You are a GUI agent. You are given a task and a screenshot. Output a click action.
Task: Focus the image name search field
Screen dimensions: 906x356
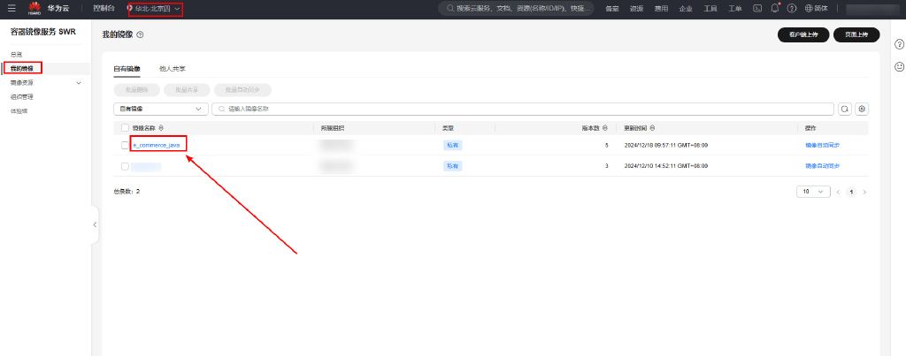(523, 109)
